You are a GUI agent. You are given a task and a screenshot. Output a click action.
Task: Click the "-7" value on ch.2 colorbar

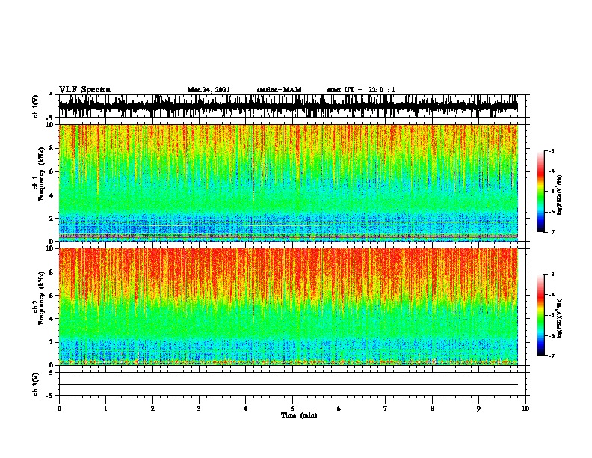point(551,356)
